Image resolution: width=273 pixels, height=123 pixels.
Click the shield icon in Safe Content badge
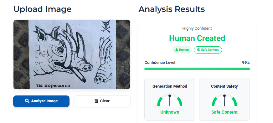tap(198, 50)
